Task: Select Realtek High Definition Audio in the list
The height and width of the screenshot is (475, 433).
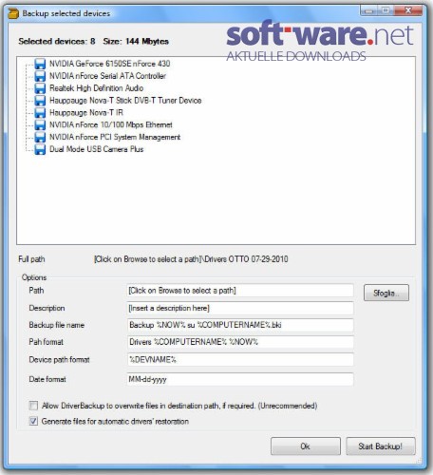Action: 97,88
